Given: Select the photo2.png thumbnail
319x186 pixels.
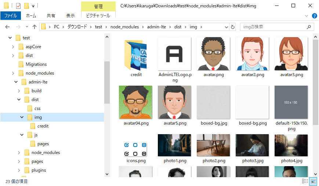Looking at the screenshot, I should [x=213, y=145].
